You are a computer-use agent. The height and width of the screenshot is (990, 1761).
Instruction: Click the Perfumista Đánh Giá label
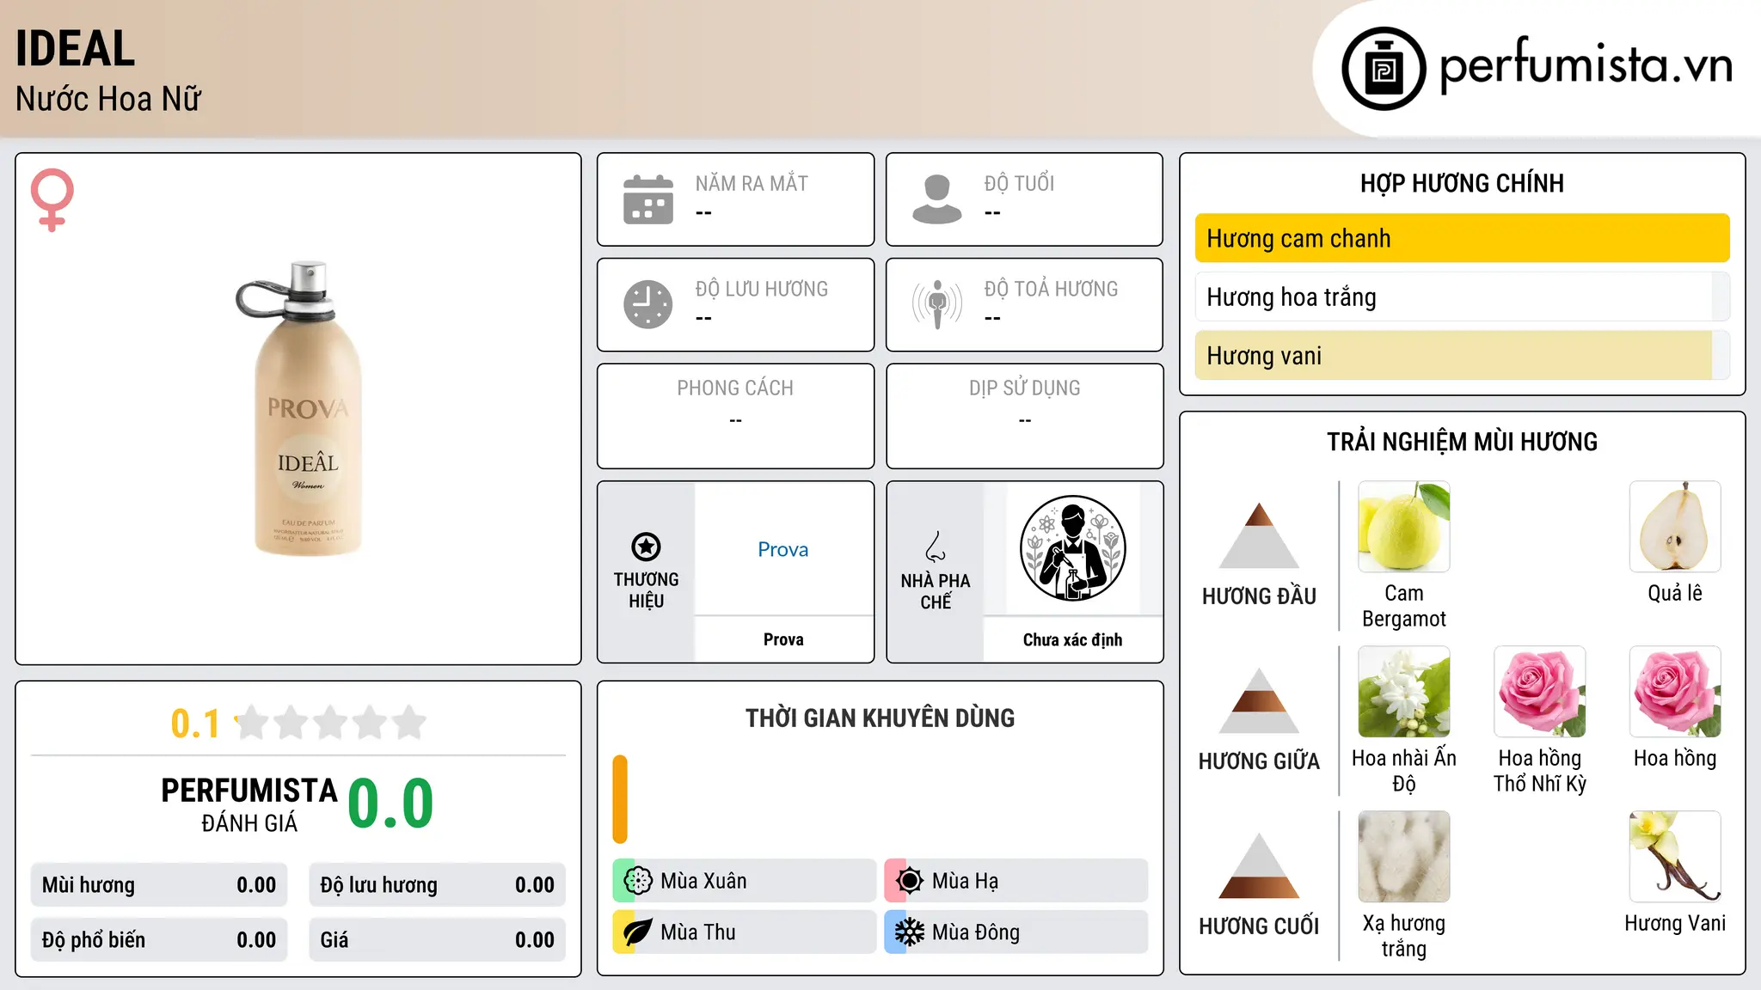[x=249, y=804]
